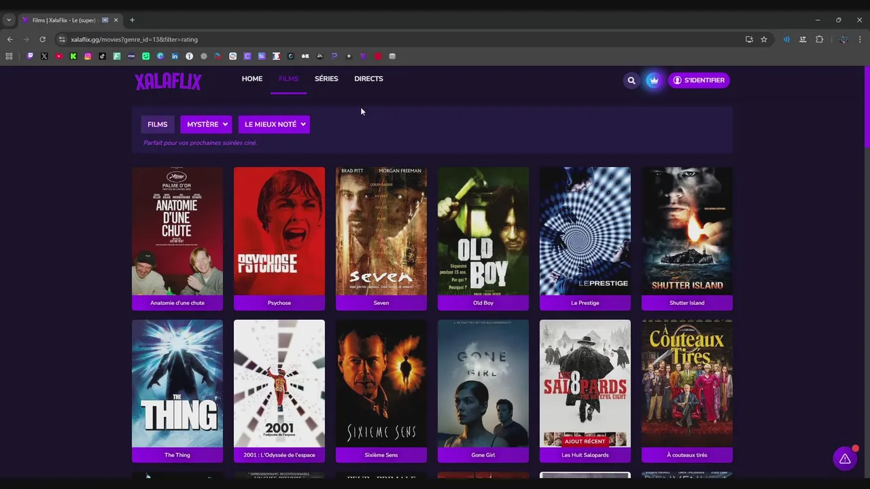Click the browser profile avatar

pos(843,39)
